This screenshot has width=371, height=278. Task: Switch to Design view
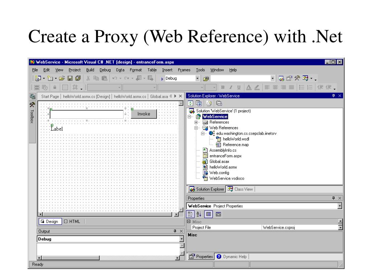click(50, 222)
